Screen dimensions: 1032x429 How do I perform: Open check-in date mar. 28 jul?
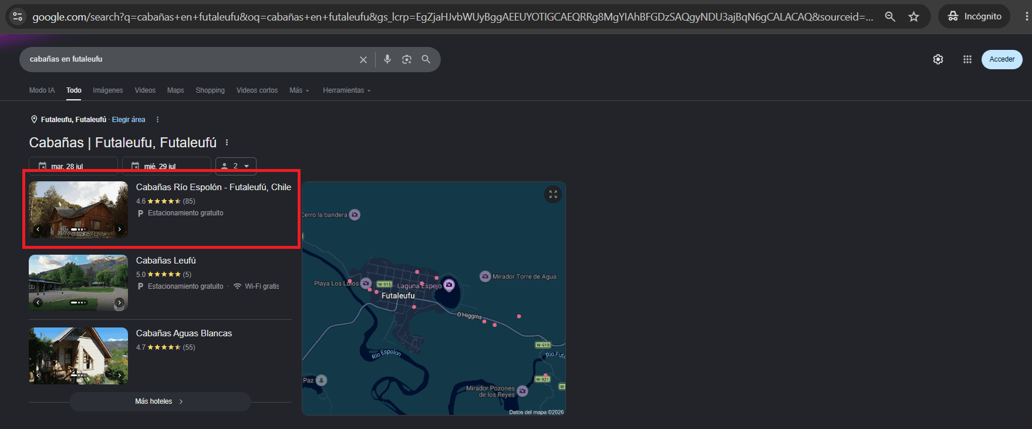coord(73,166)
